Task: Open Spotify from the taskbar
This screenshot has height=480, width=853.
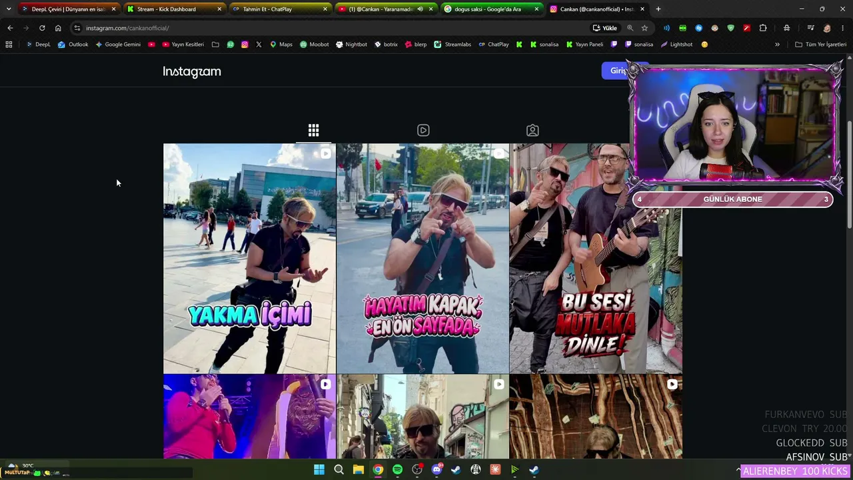Action: [397, 469]
